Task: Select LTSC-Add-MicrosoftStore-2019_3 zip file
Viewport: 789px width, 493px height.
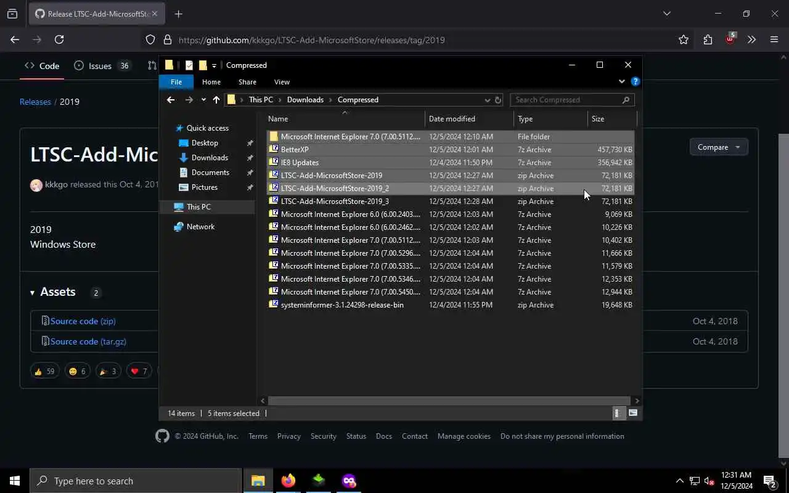Action: (x=450, y=202)
